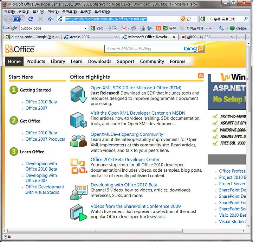The image size is (253, 242).
Task: Stop loading with the X icon
Action: pyautogui.click(x=40, y=19)
